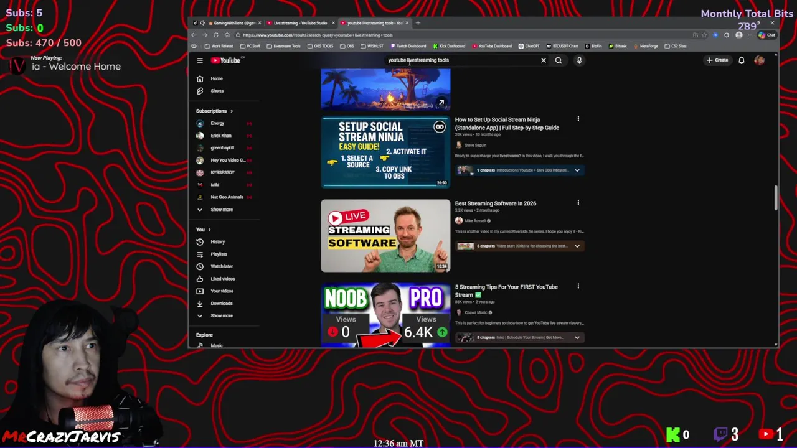
Task: Open the YouTube Dashboard bookmark
Action: [492, 46]
